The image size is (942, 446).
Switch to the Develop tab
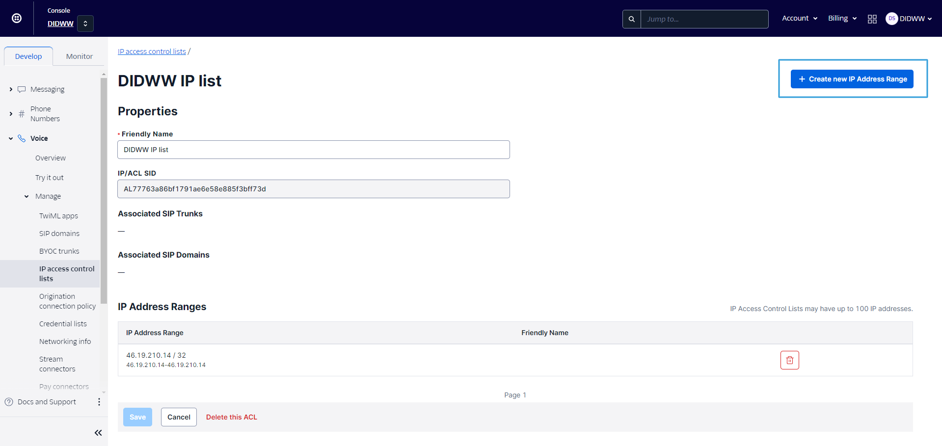pyautogui.click(x=28, y=56)
